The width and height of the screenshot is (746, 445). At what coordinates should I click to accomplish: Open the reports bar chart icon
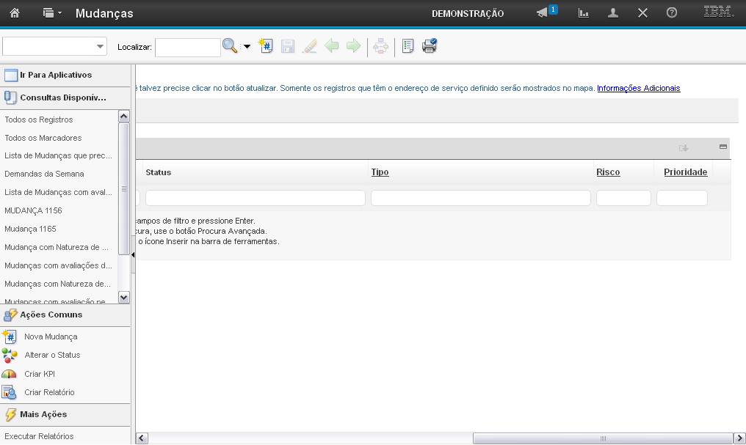click(584, 13)
